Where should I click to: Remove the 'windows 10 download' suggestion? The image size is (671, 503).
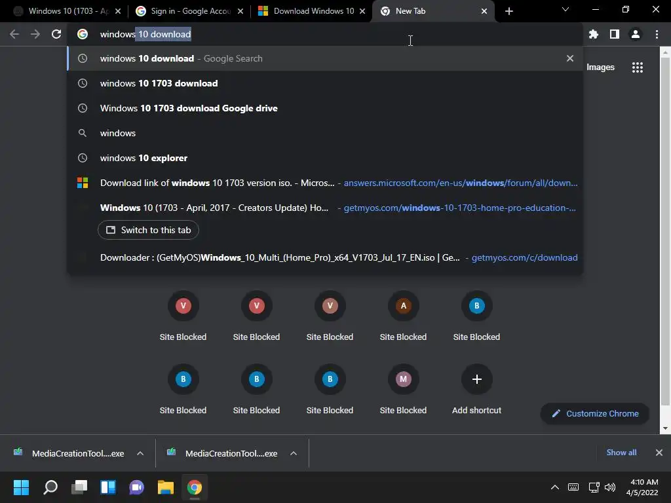point(569,58)
